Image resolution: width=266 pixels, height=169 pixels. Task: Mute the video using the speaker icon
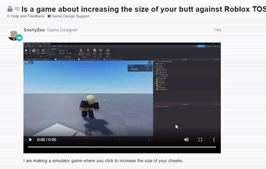tap(187, 140)
